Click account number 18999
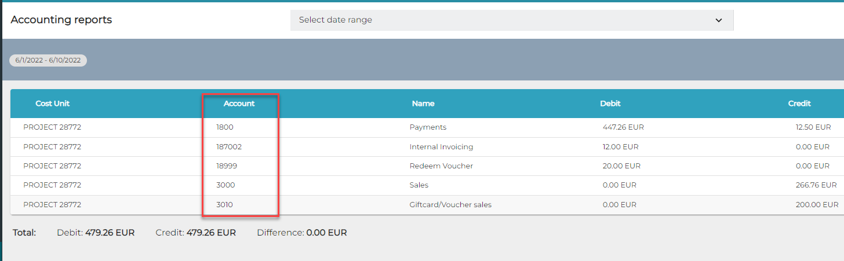Image resolution: width=844 pixels, height=261 pixels. click(x=226, y=166)
